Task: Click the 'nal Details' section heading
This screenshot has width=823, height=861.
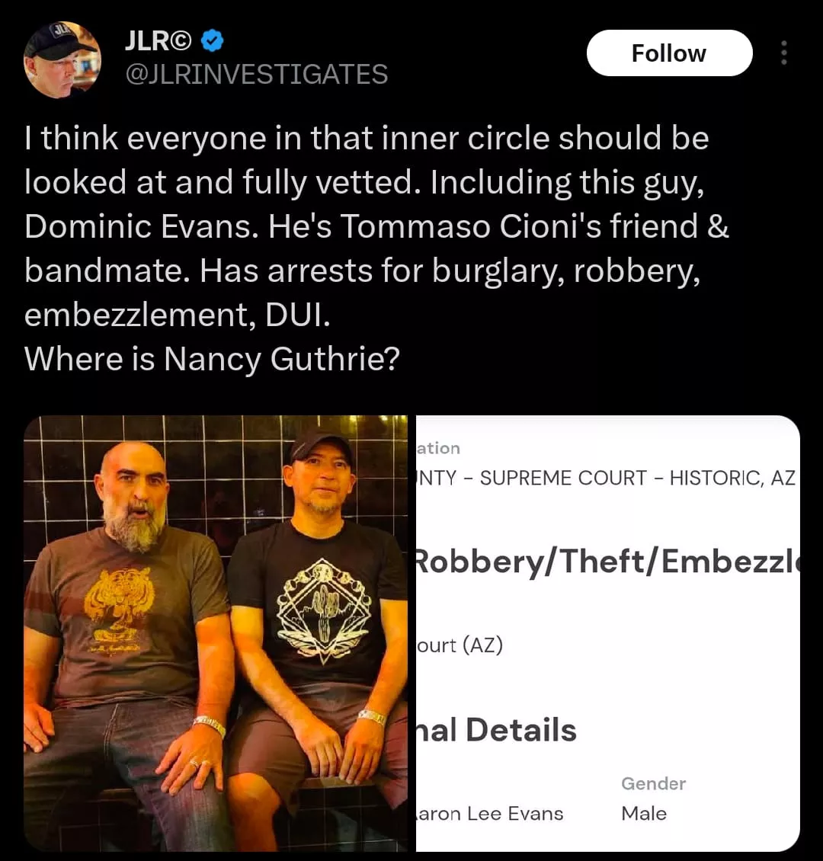Action: pos(496,730)
